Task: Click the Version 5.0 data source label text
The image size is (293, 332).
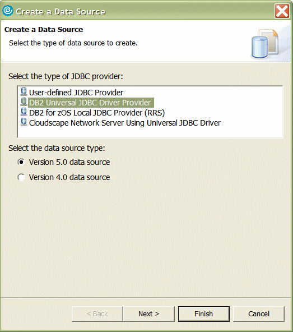Action: [69, 162]
